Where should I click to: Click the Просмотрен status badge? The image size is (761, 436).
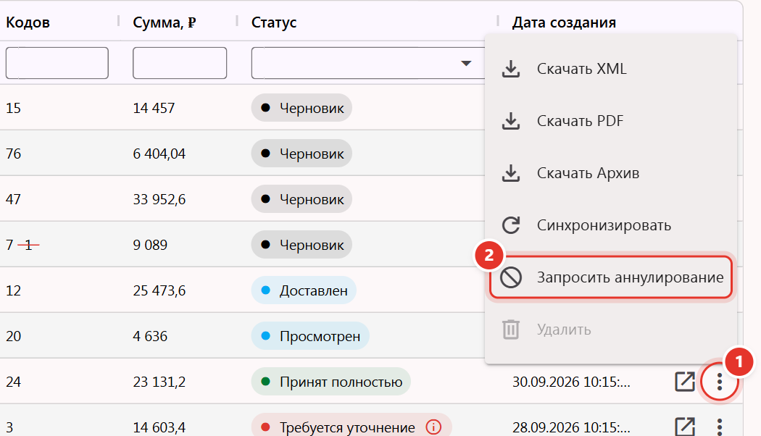coord(310,335)
